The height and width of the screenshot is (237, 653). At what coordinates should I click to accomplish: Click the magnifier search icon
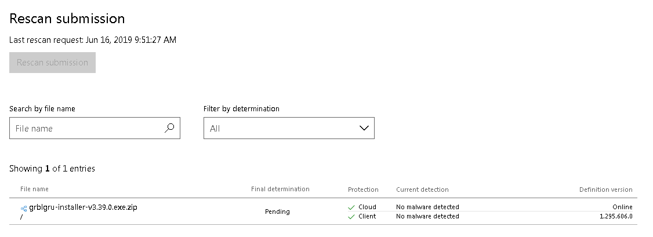pyautogui.click(x=169, y=128)
